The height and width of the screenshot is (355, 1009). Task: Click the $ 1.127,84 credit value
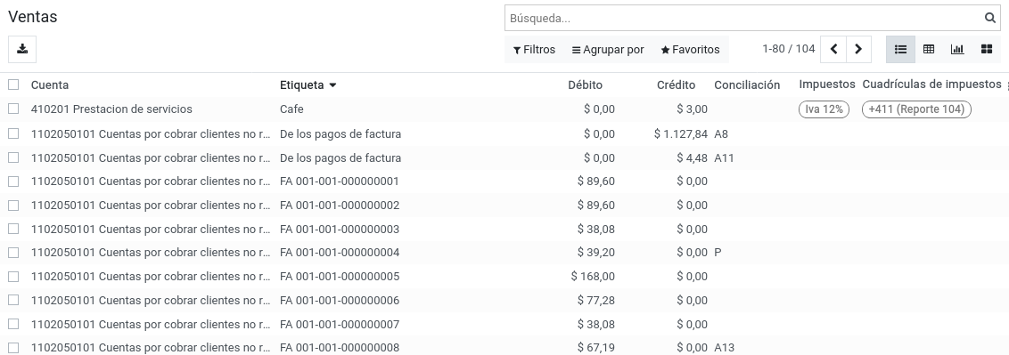coord(680,133)
